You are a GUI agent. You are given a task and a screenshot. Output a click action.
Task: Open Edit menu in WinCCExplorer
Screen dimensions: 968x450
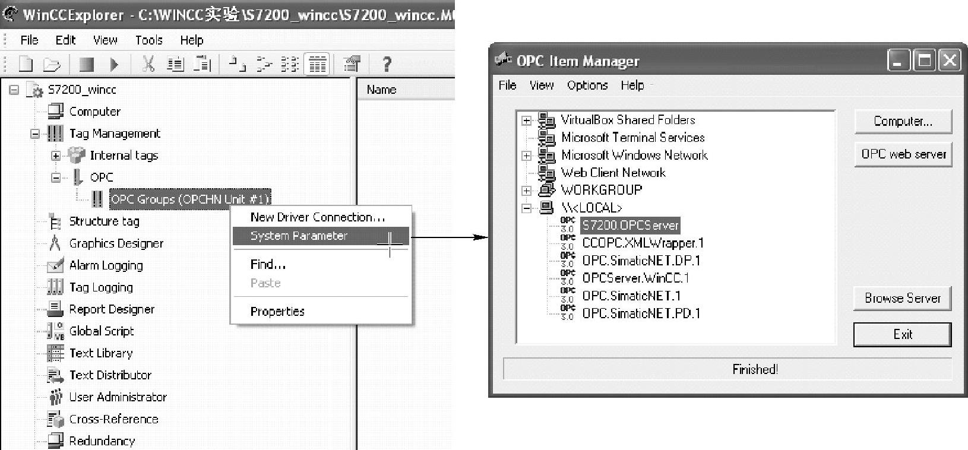[x=65, y=40]
